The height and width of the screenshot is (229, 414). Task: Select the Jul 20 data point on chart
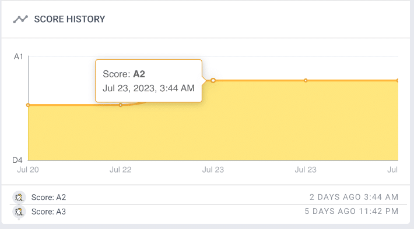click(x=28, y=105)
